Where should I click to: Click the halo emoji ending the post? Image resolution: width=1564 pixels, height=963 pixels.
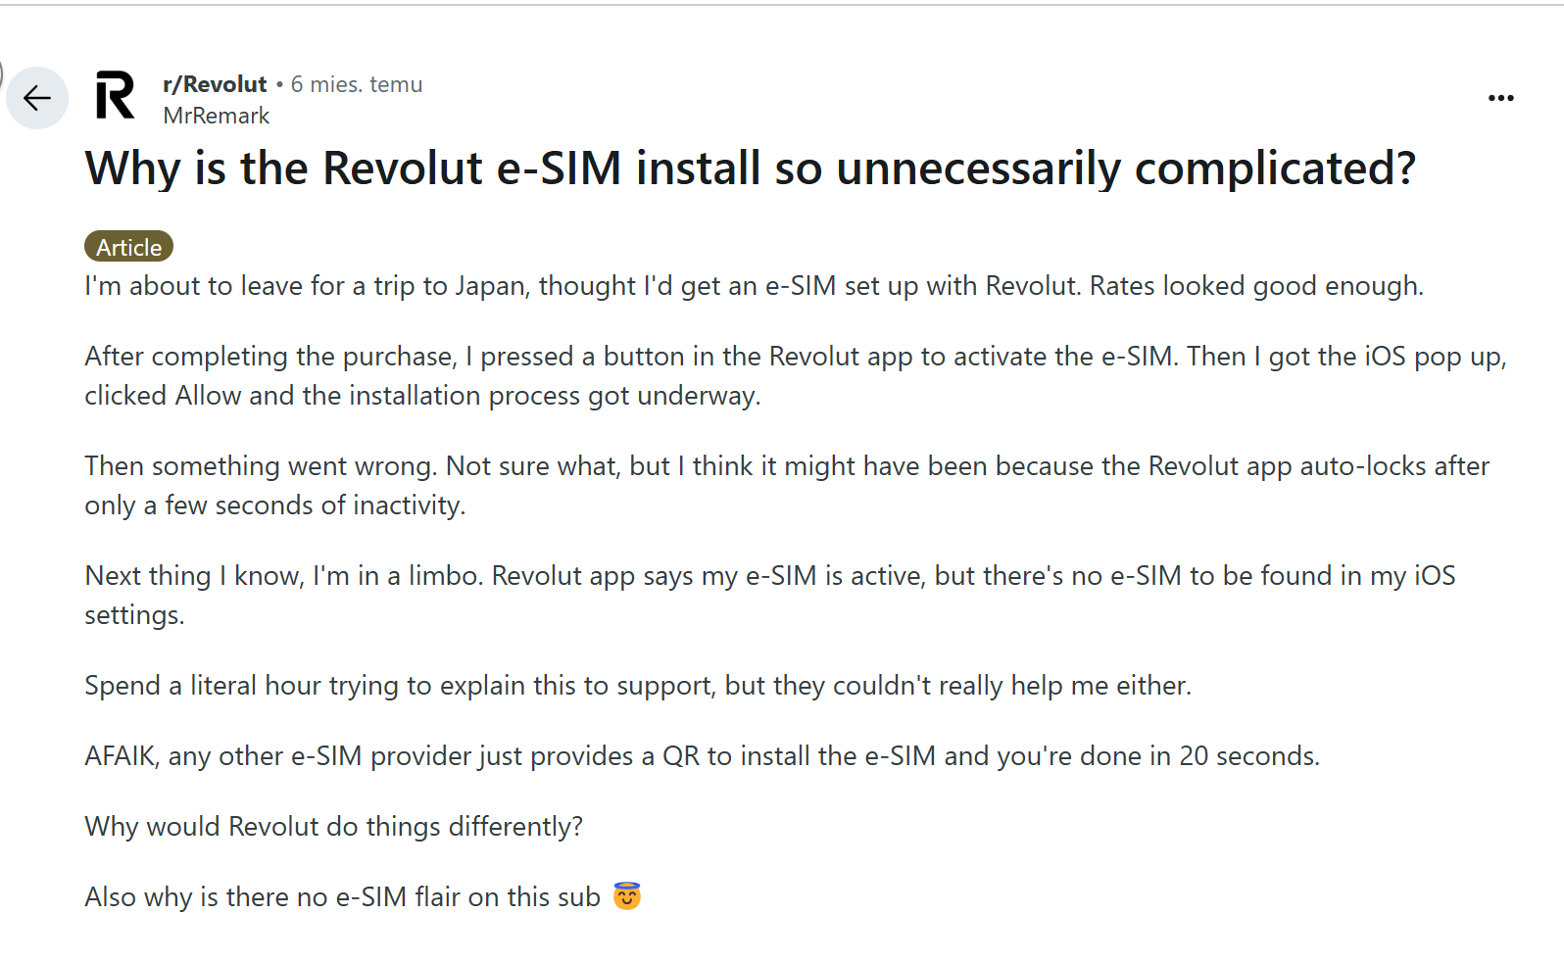(631, 896)
